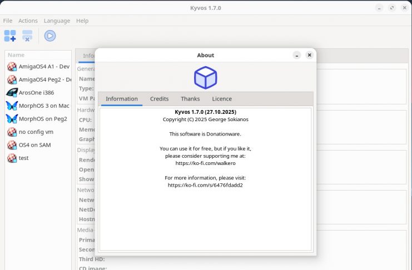This screenshot has width=412, height=270.
Task: Click the Name column header
Action: (38, 55)
